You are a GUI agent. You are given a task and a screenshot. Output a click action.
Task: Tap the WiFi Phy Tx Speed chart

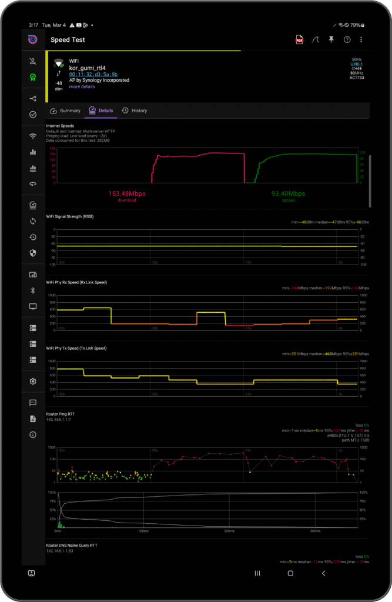click(x=207, y=379)
